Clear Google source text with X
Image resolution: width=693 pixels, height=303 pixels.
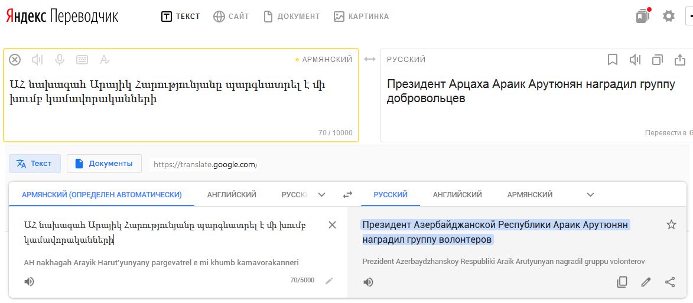333,225
